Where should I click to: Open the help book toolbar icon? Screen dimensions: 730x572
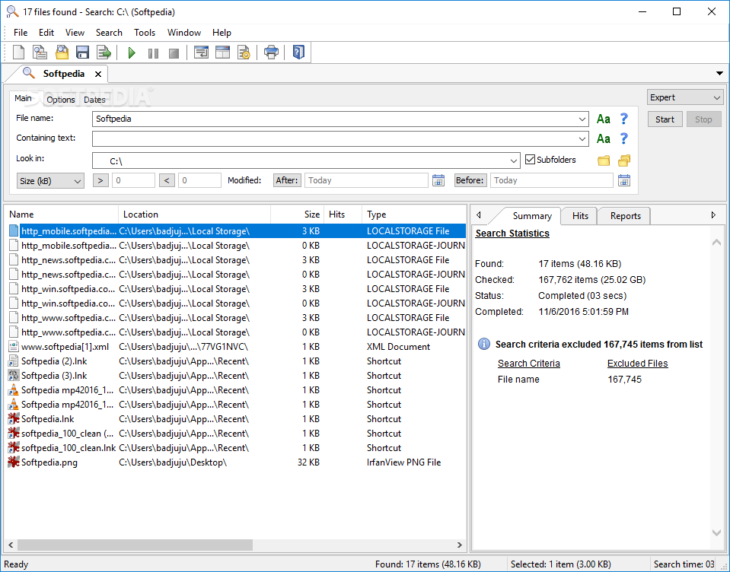(x=298, y=52)
